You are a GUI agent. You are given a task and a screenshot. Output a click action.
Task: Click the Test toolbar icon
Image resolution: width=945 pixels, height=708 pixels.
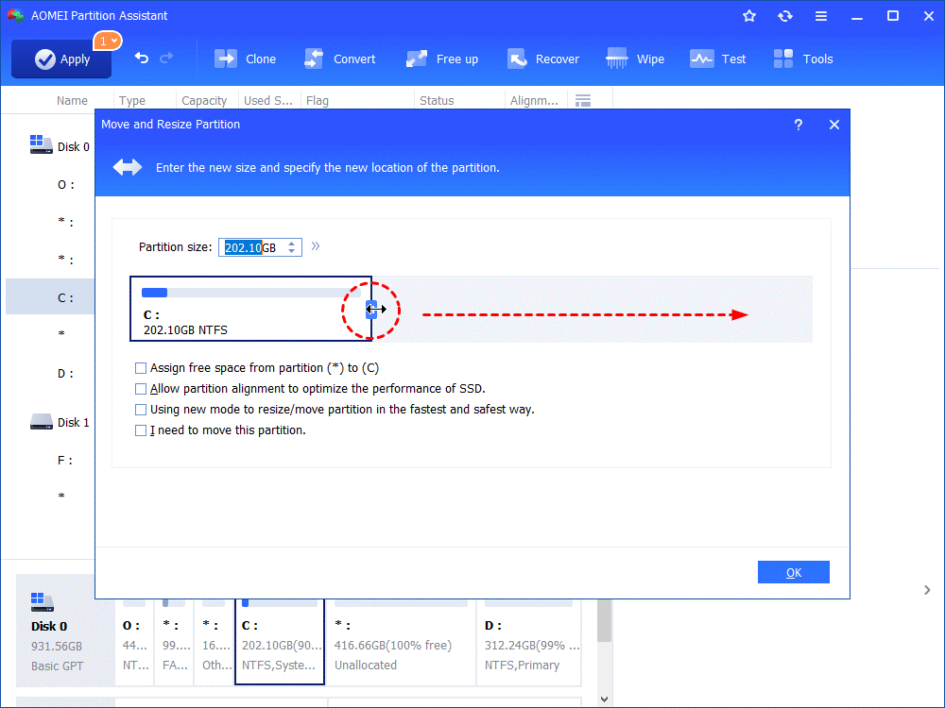[701, 59]
